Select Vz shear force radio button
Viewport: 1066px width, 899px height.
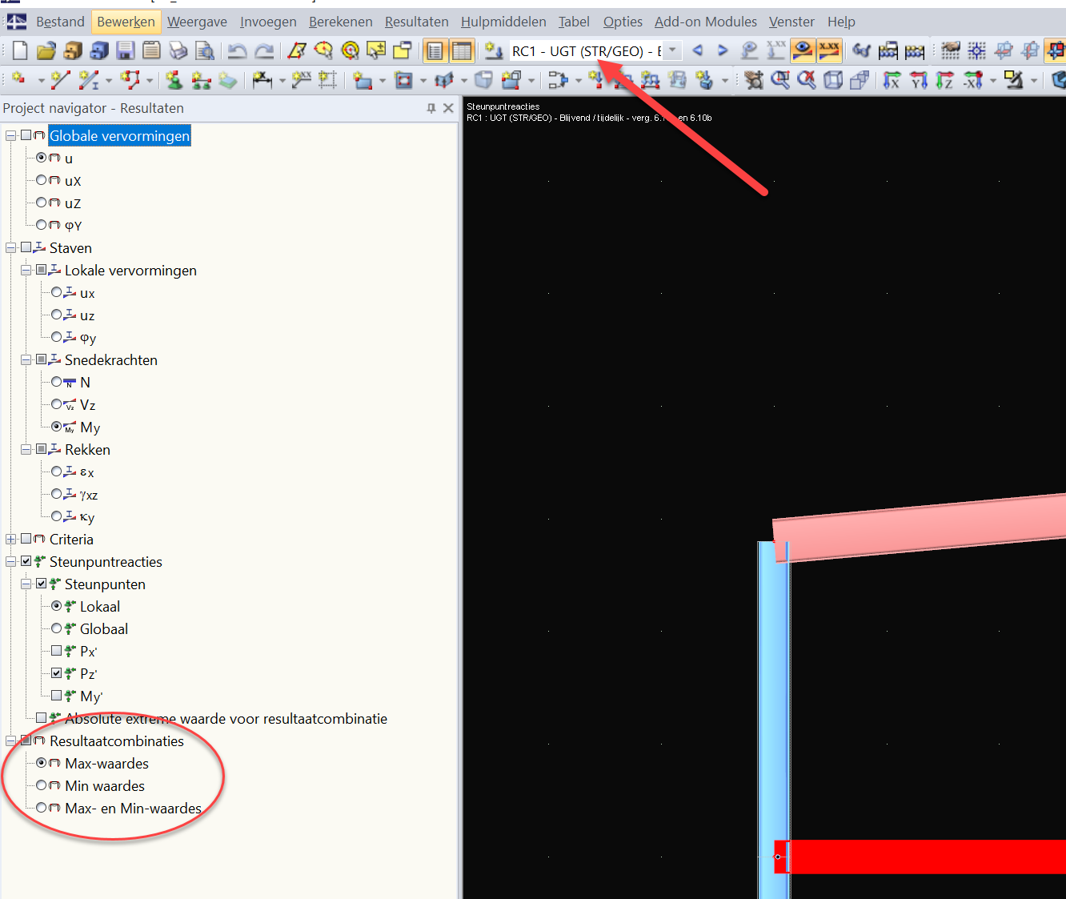[x=57, y=404]
